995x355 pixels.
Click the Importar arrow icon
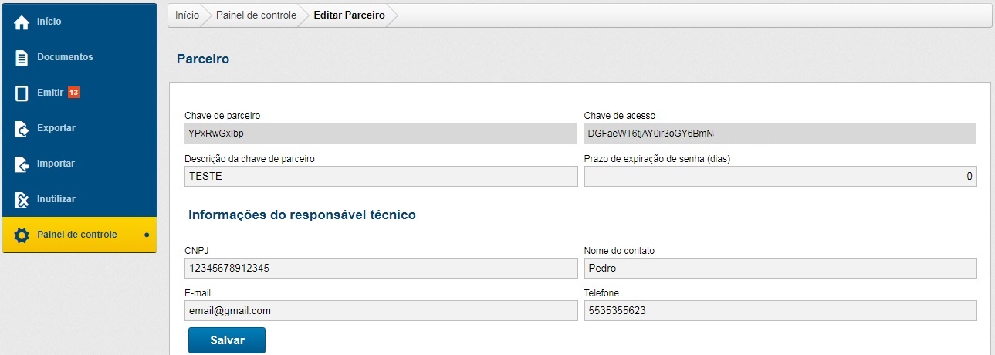(22, 164)
